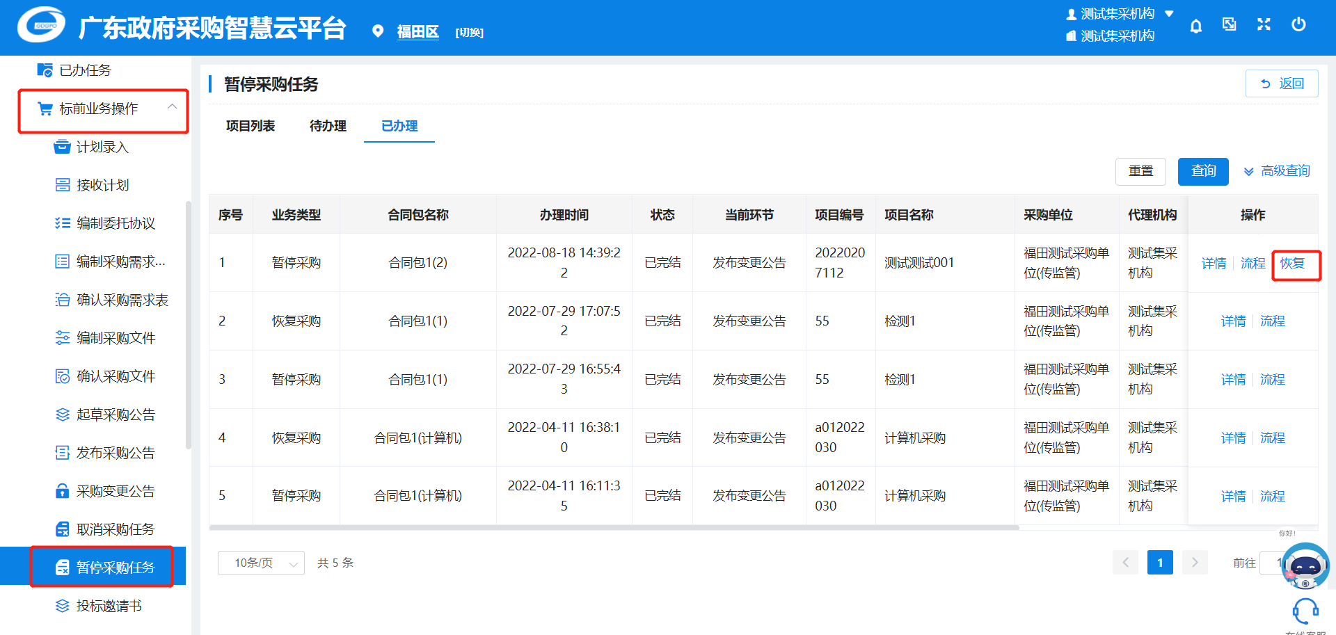
Task: Open 采购变更公告 from the sidebar
Action: 115,491
